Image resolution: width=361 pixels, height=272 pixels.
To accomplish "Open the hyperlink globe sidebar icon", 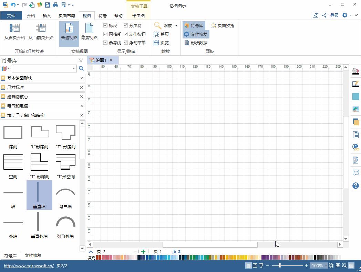I will 356,147.
